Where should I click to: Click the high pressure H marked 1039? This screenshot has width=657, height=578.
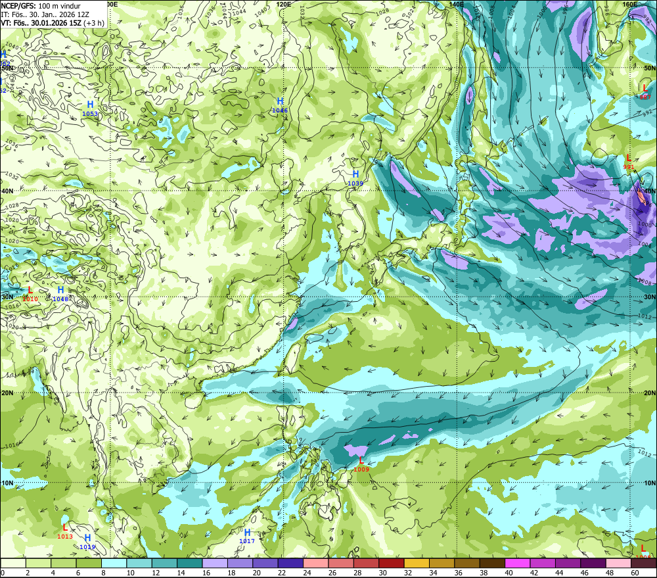point(355,174)
